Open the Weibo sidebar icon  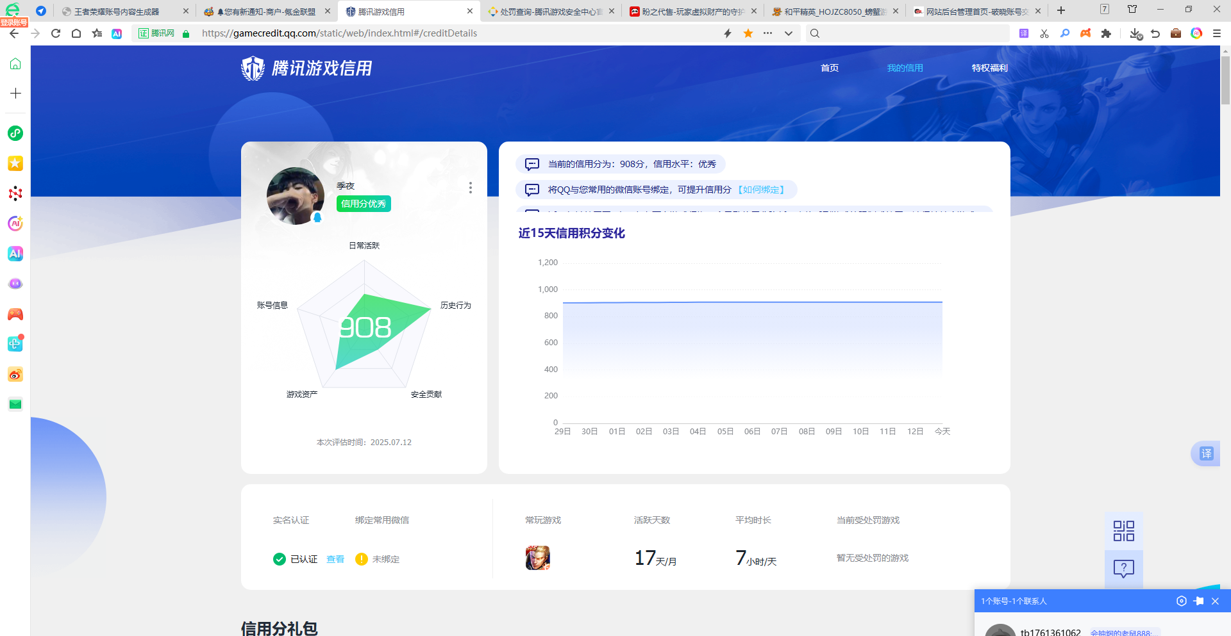click(x=15, y=374)
